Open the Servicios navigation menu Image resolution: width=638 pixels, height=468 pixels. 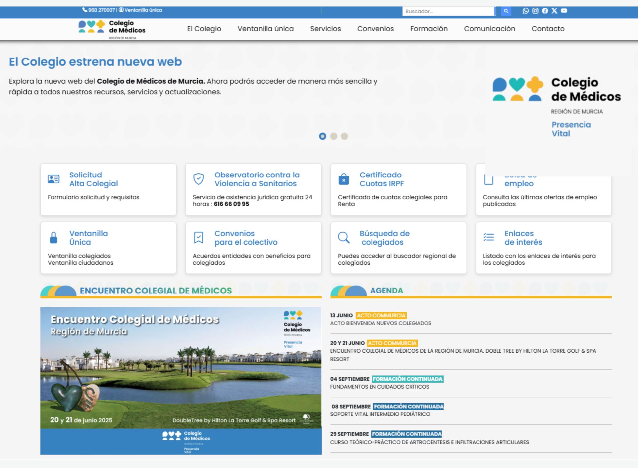pyautogui.click(x=325, y=29)
